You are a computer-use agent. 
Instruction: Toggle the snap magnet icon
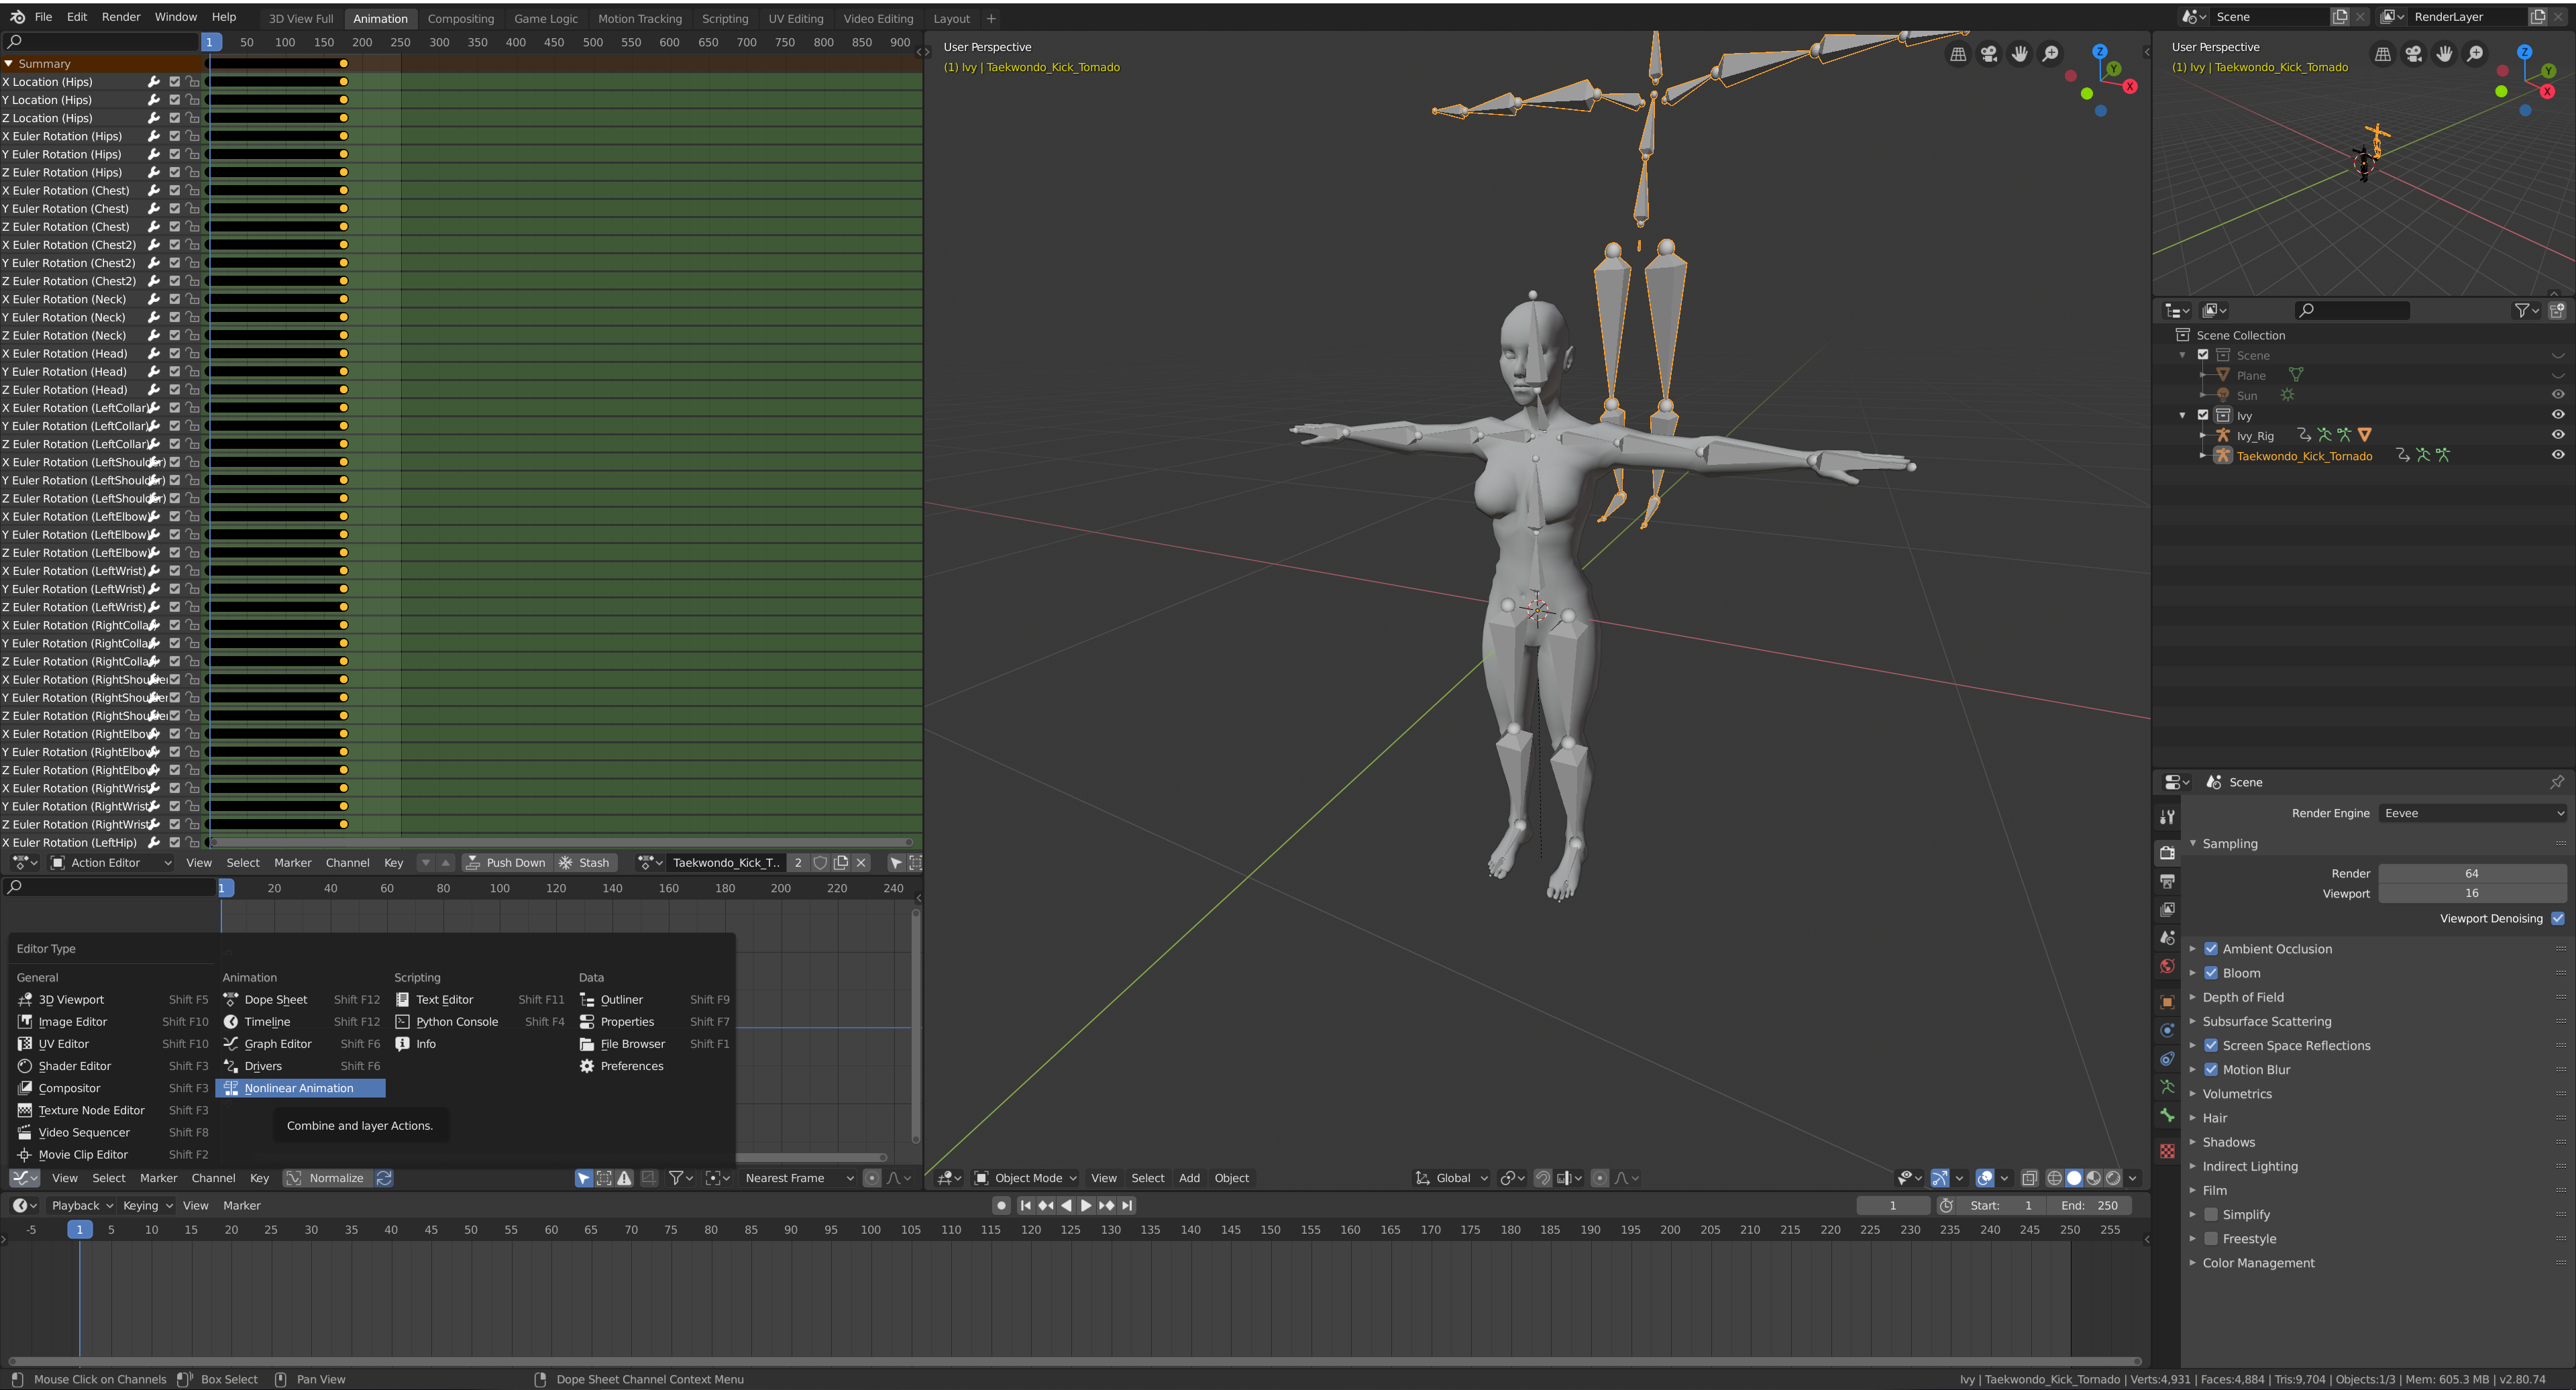pyautogui.click(x=1542, y=1178)
